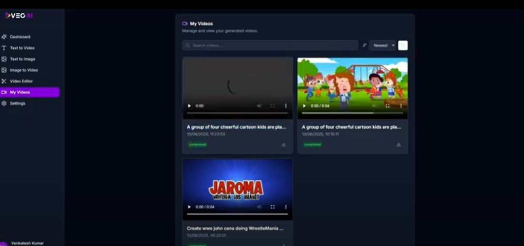Mute the cartoon kids playground video

click(x=374, y=106)
